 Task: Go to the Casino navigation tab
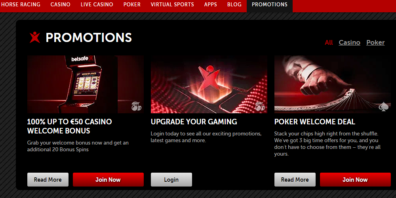[x=60, y=4]
